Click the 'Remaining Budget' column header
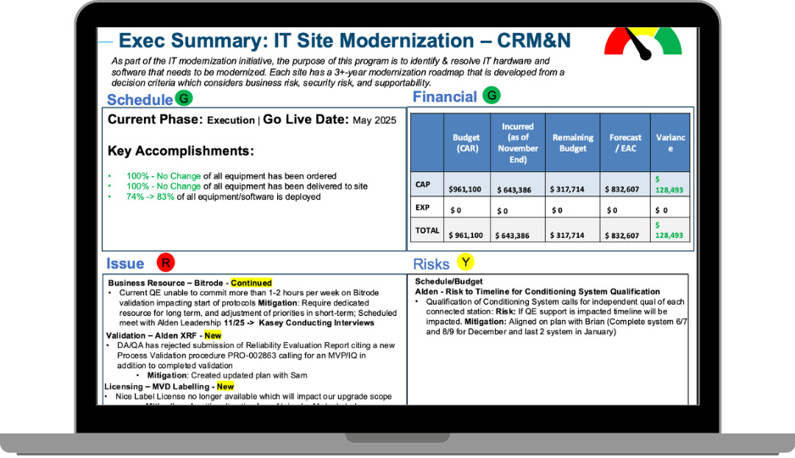The width and height of the screenshot is (795, 458). tap(572, 143)
